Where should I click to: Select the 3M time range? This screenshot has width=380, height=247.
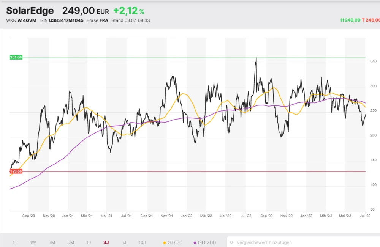(52, 242)
